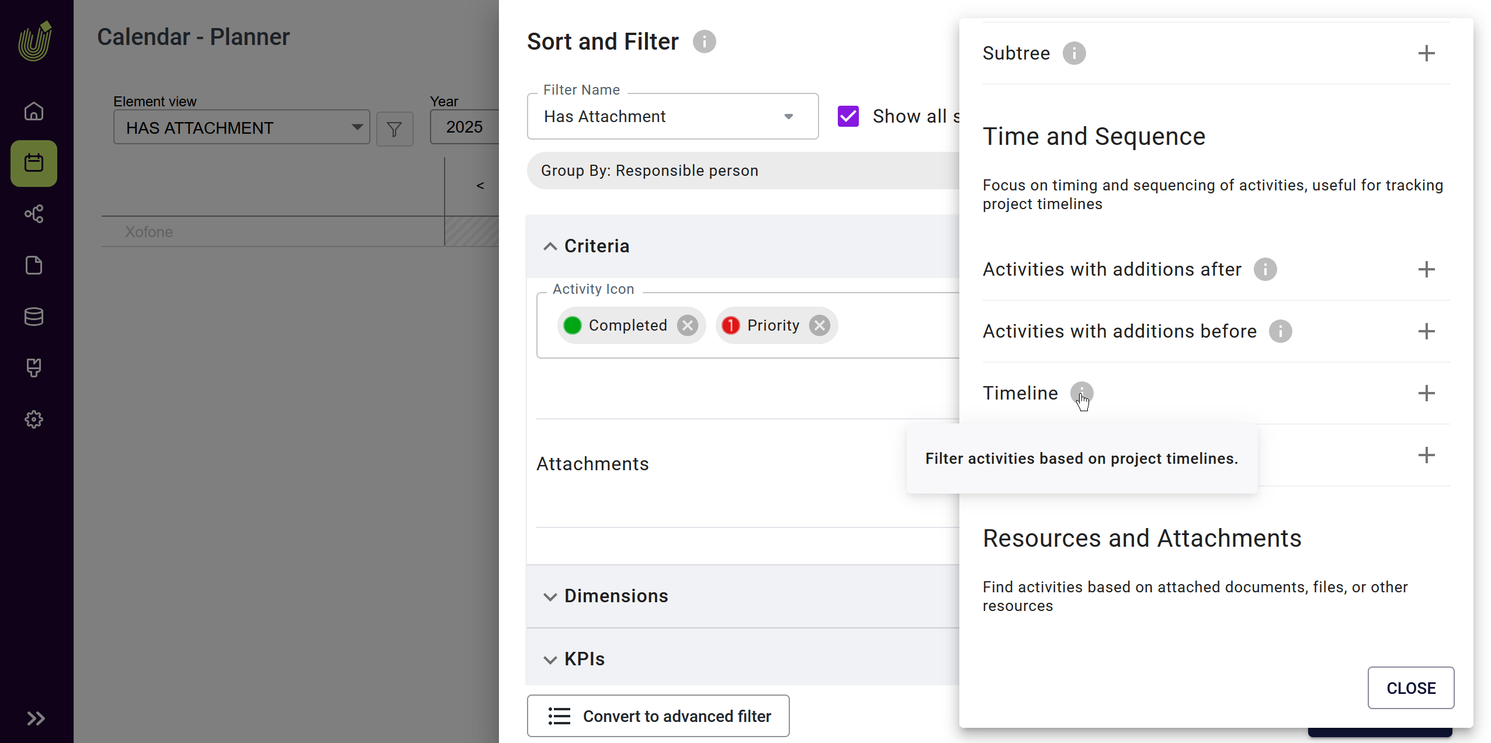Toggle the Show all checkbox

point(848,116)
